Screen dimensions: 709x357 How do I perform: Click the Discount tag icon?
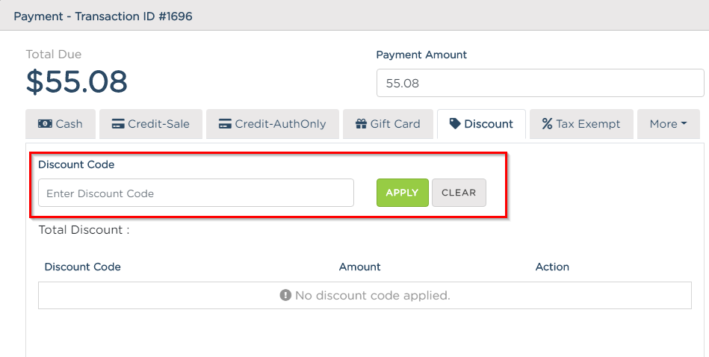455,123
